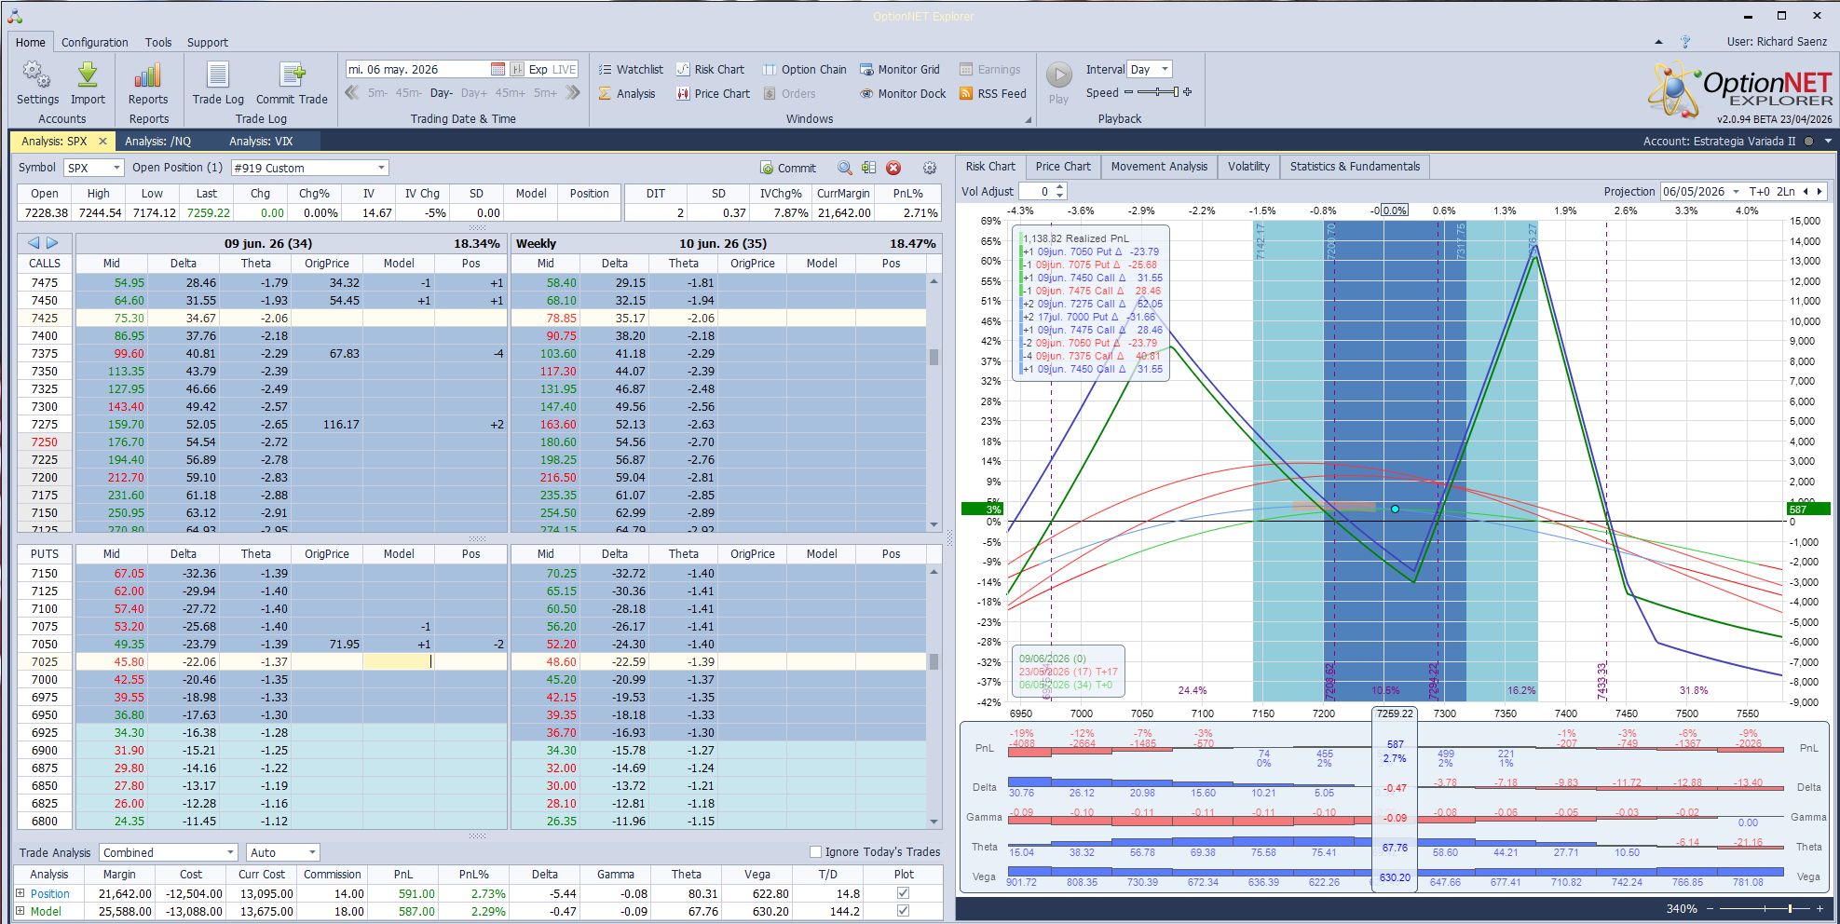Step forward 5 minutes with 5m+

click(546, 93)
